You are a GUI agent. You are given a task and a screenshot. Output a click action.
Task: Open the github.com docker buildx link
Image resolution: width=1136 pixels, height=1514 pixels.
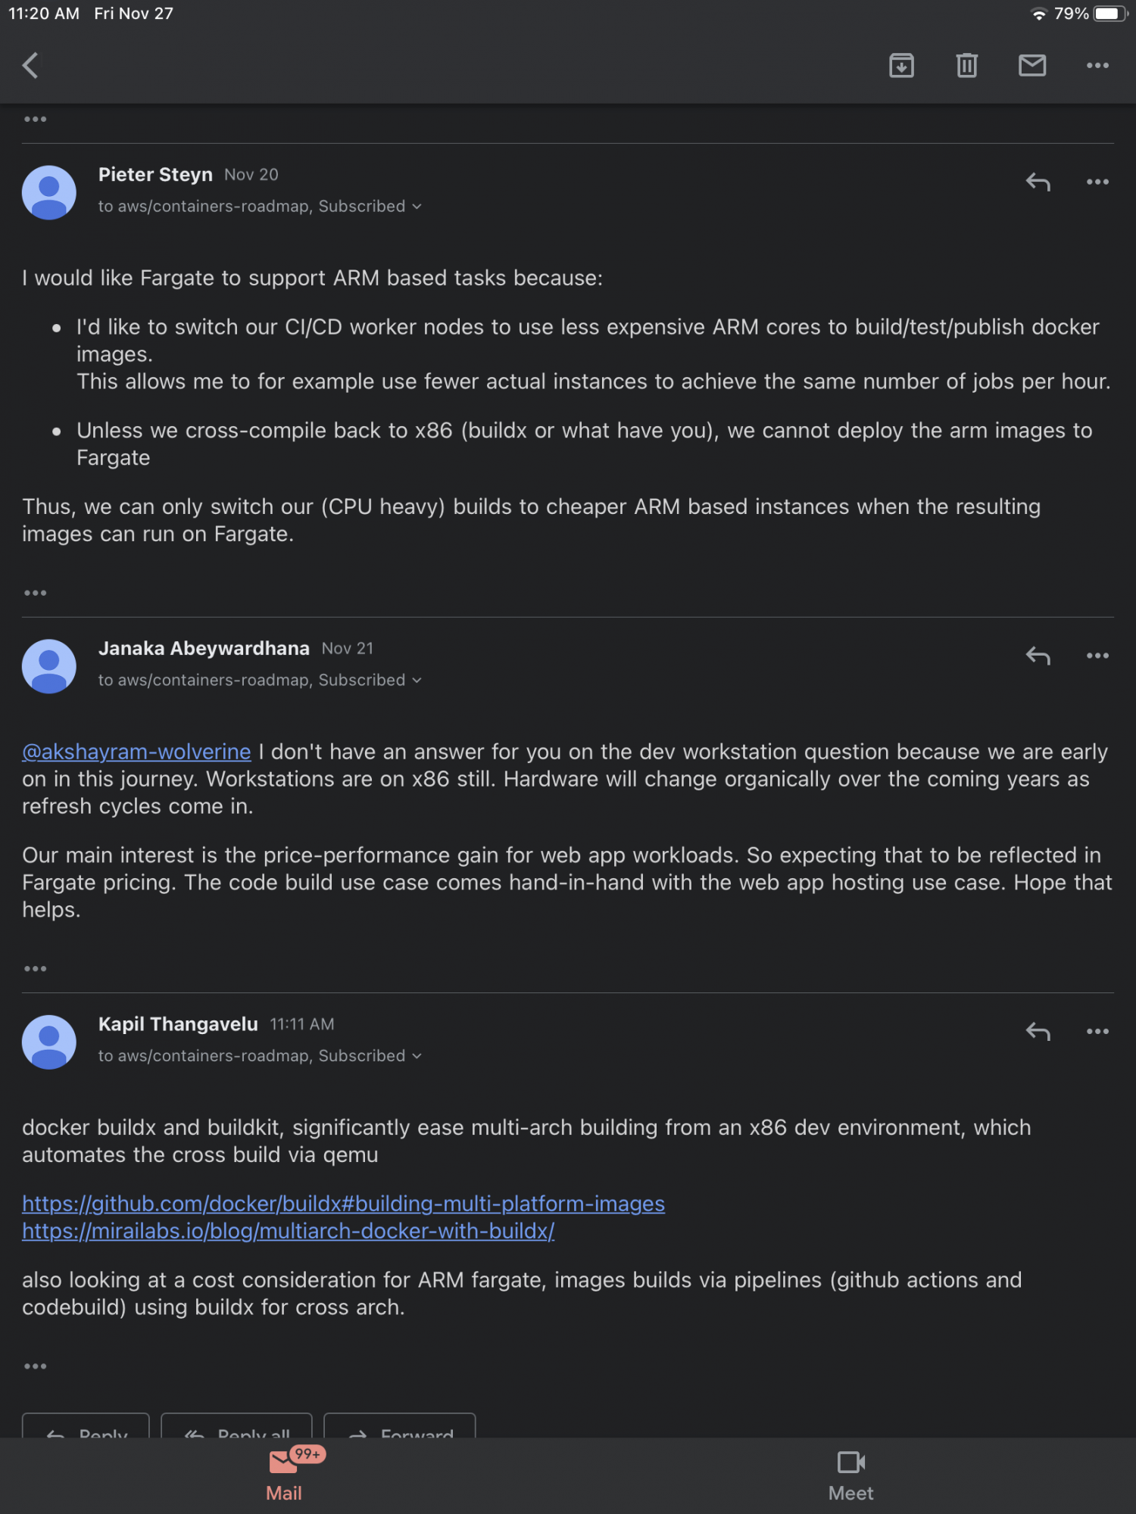pyautogui.click(x=343, y=1204)
